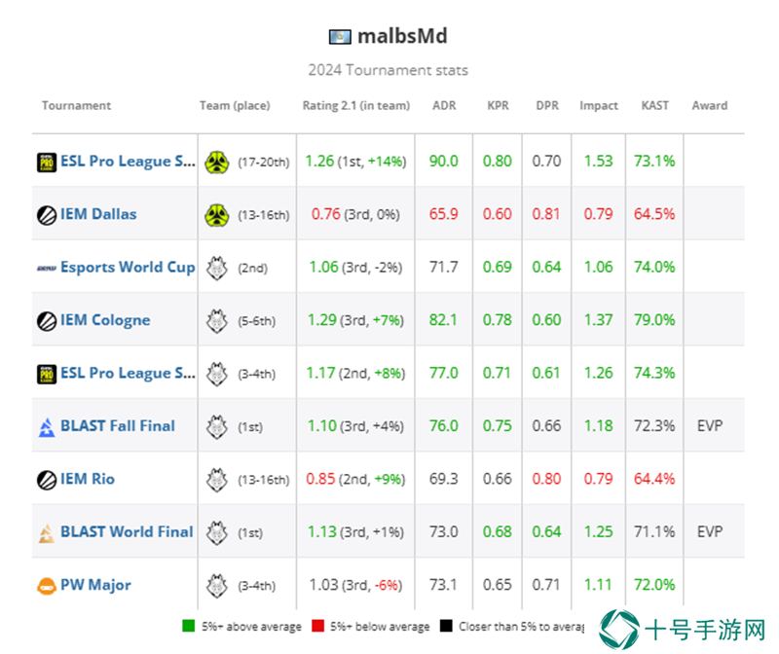This screenshot has width=779, height=654.
Task: Click the ESL Pro League logo in first row
Action: tap(47, 163)
